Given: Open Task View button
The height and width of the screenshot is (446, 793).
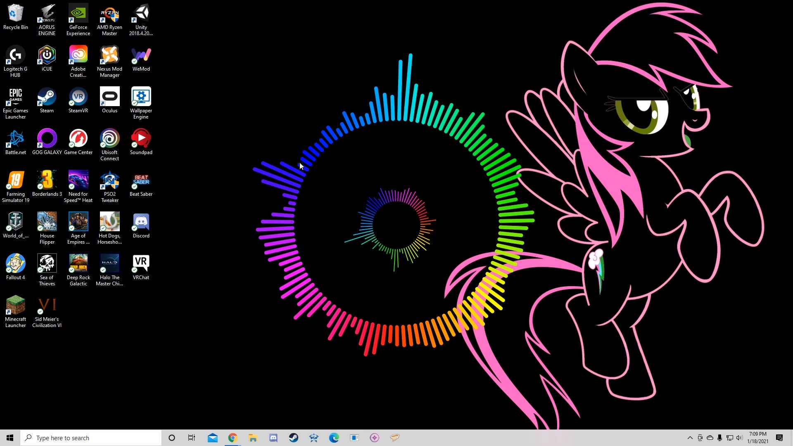Looking at the screenshot, I should pos(192,438).
